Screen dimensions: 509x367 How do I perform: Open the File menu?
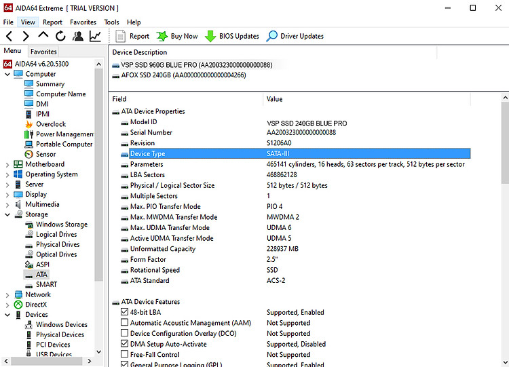[8, 22]
